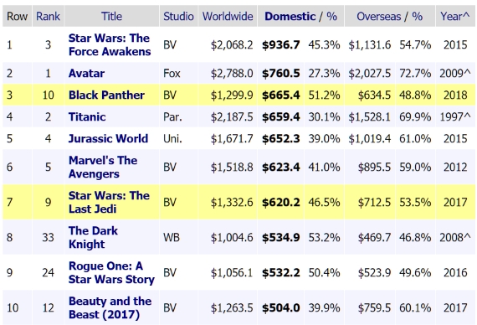Click the Domestic column header
The image size is (477, 325).
290,17
